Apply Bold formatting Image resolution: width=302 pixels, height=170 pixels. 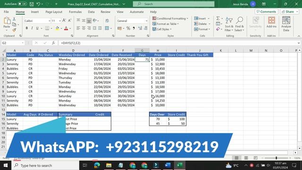point(26,28)
